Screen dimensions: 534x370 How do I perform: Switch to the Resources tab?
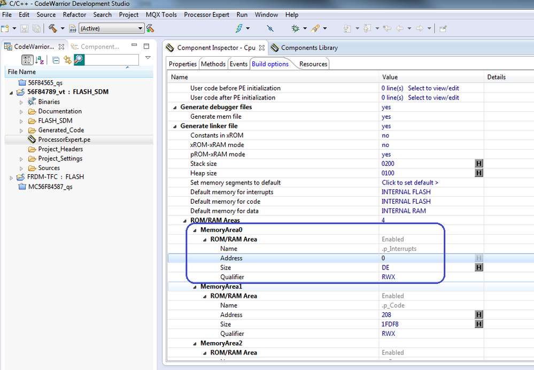pos(313,64)
